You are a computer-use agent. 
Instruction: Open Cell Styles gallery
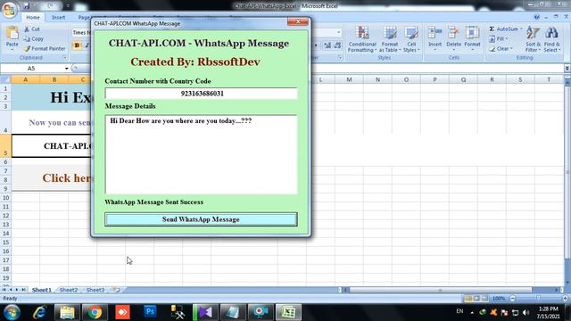411,39
